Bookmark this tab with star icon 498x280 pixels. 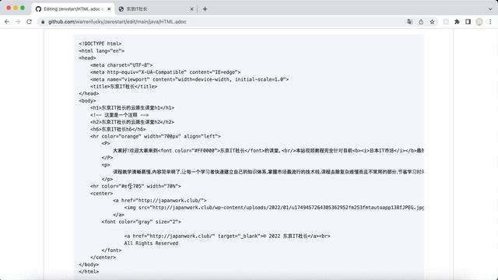pos(432,22)
